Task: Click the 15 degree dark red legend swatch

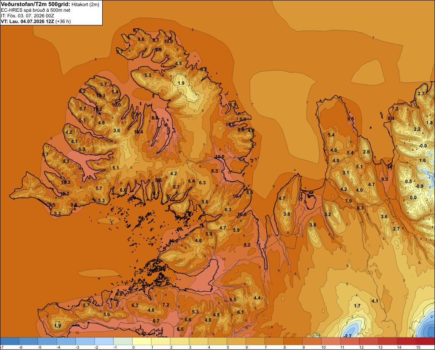Action: (425, 341)
